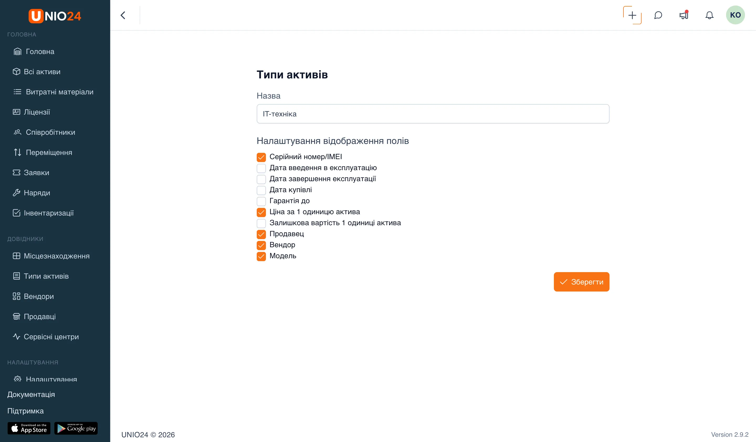
Task: Click the Назва input field
Action: [433, 114]
